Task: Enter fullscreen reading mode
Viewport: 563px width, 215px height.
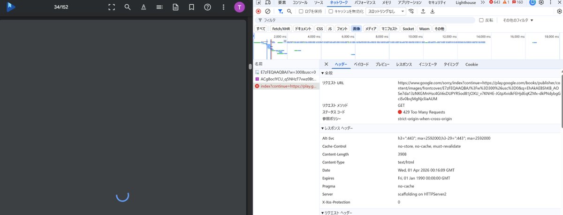Action: (x=112, y=7)
